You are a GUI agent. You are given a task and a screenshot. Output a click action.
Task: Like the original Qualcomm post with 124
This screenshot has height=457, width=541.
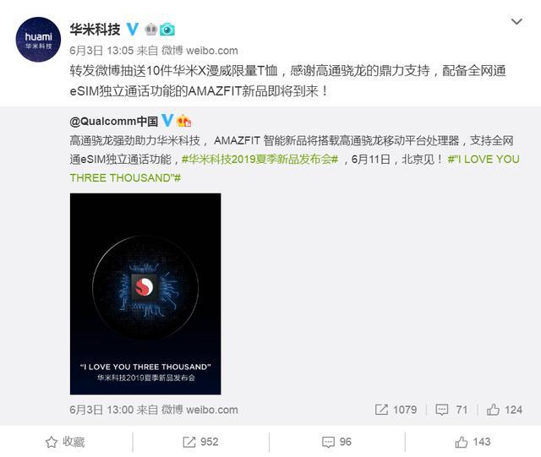(x=504, y=410)
